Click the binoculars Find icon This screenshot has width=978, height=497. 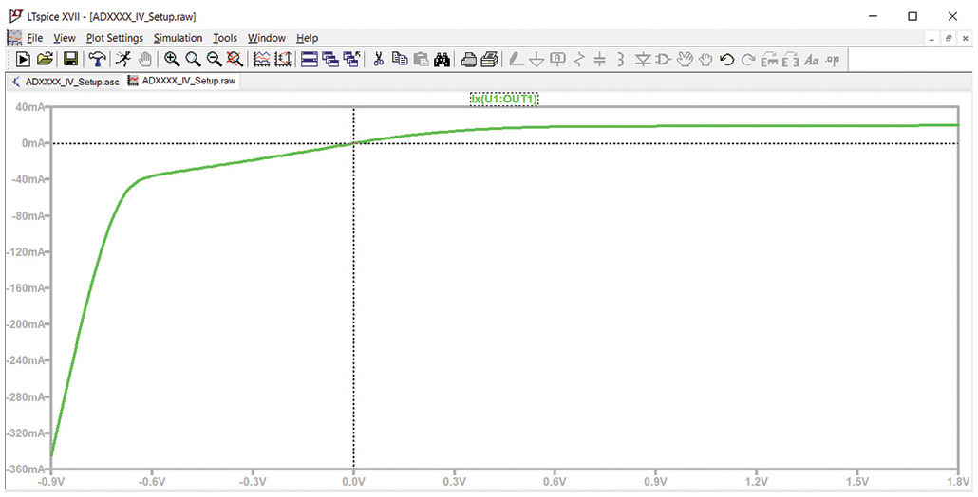click(442, 60)
